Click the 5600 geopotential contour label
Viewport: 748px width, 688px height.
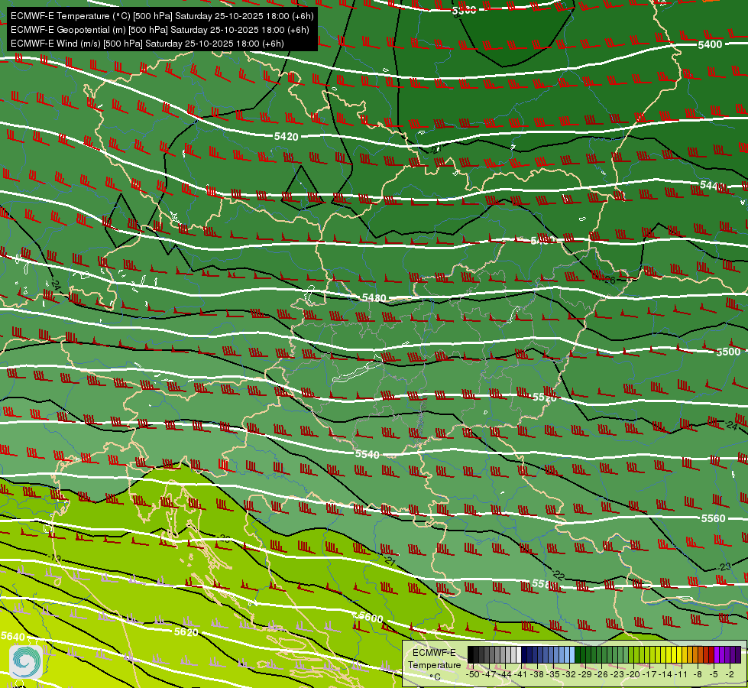[x=371, y=618]
